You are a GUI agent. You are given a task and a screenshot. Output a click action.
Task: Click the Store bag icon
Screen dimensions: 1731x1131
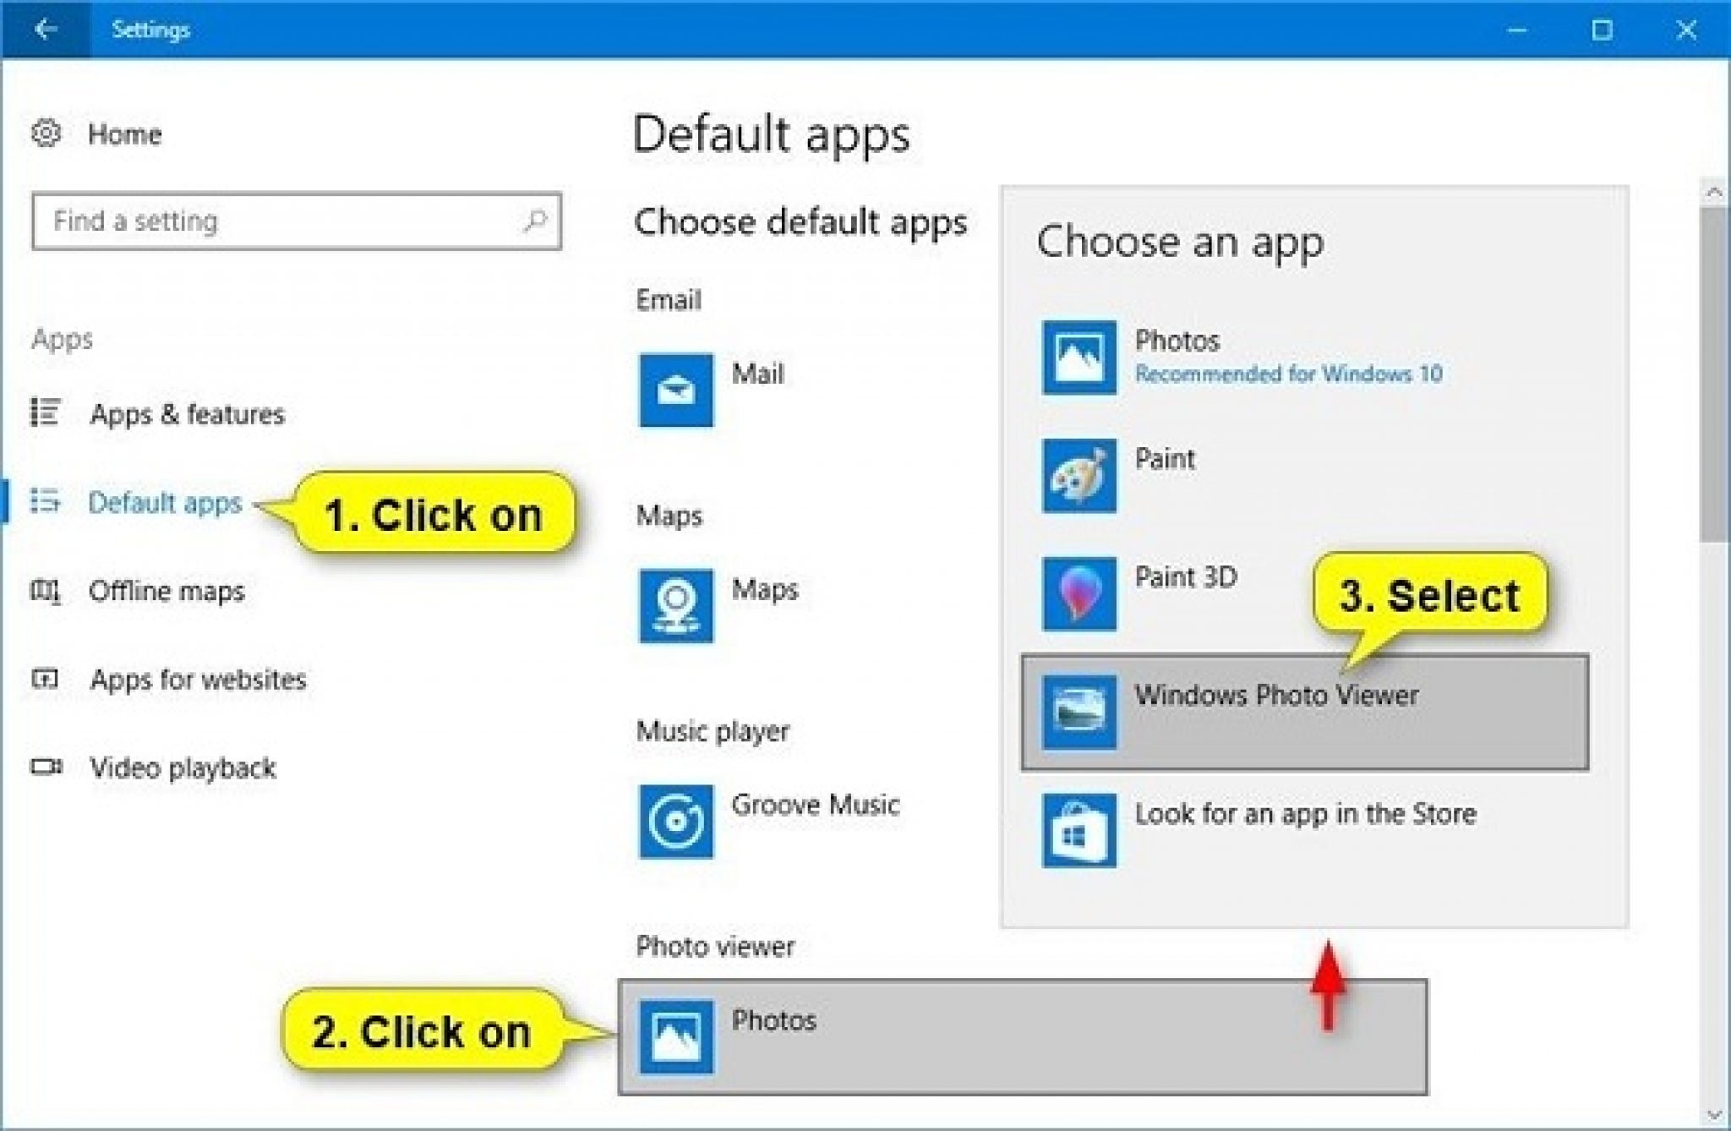click(1079, 831)
